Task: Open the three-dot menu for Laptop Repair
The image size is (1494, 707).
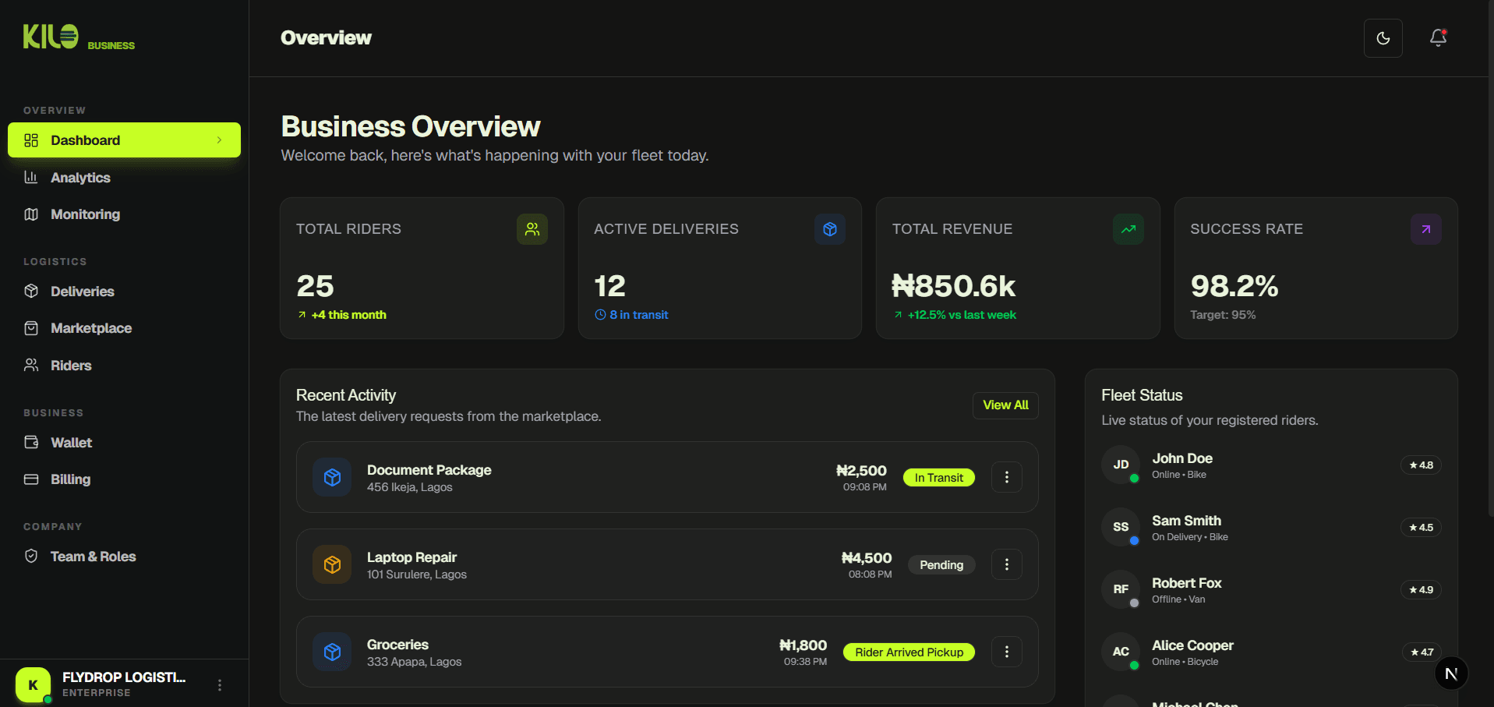Action: (1006, 564)
